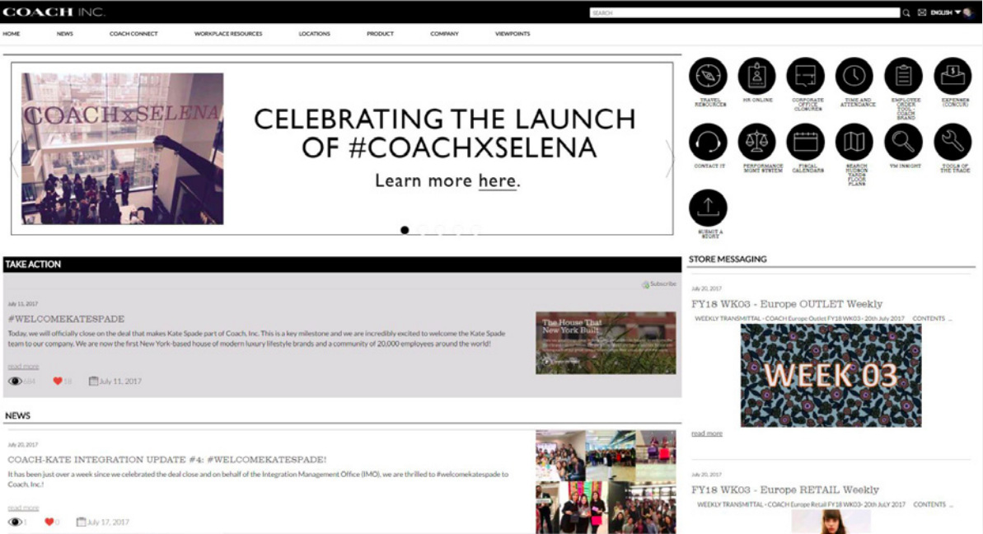The width and height of the screenshot is (983, 534).
Task: Open the Coach Connect menu item
Action: [133, 34]
